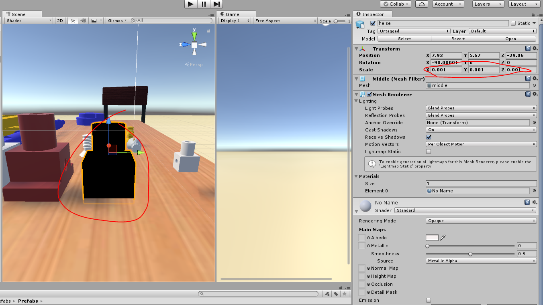
Task: Open Mesh Renderer gear settings menu
Action: (x=535, y=94)
